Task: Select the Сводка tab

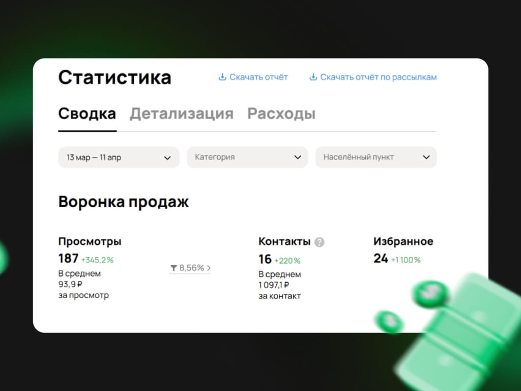Action: click(87, 114)
